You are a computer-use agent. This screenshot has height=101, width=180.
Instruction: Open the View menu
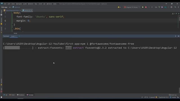click(13, 4)
